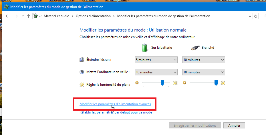Open address bar history dropdown arrow
Viewport: 266px width, 135px height.
point(250,16)
